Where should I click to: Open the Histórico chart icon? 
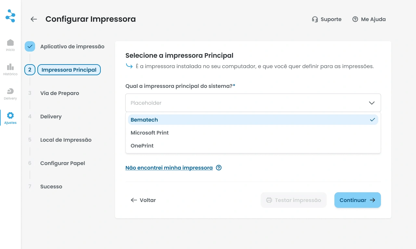tap(10, 69)
